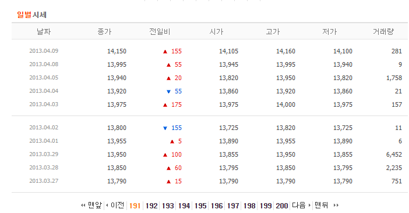Viewport: 409px width, 213px height.
Task: Click opening price 14,105
Action: click(229, 51)
